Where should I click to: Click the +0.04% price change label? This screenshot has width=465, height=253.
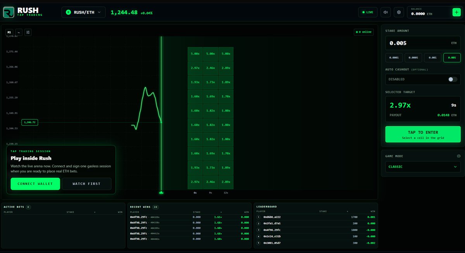coord(146,13)
